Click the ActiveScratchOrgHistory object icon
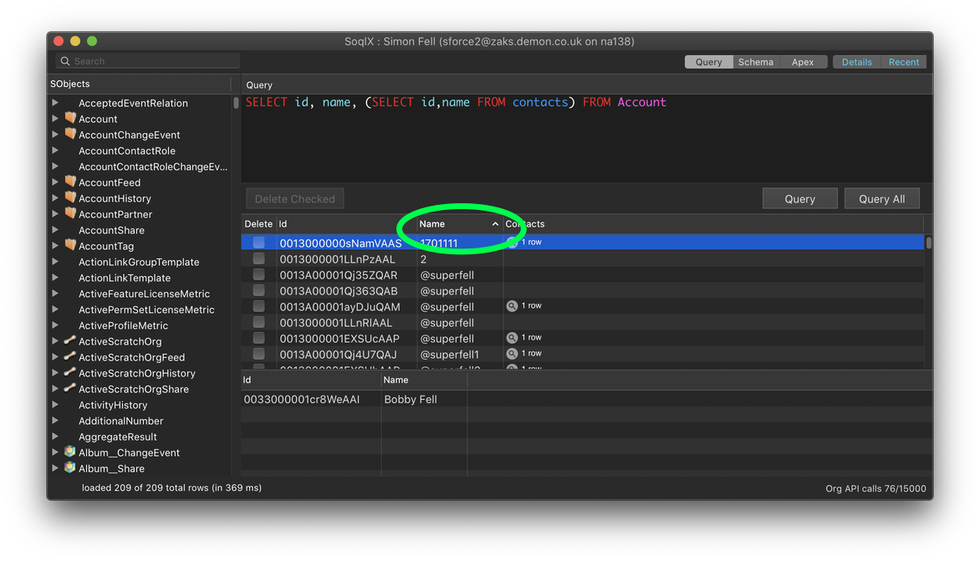The height and width of the screenshot is (562, 980). [70, 372]
